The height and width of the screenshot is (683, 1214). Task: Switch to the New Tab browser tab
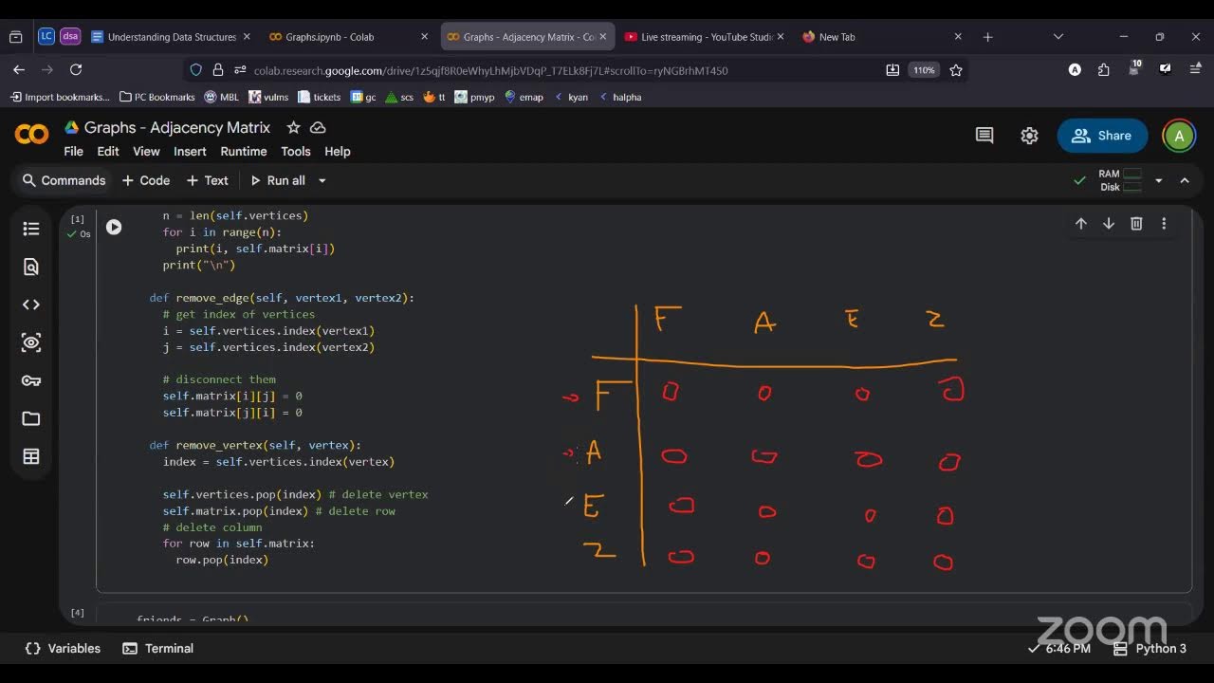880,37
